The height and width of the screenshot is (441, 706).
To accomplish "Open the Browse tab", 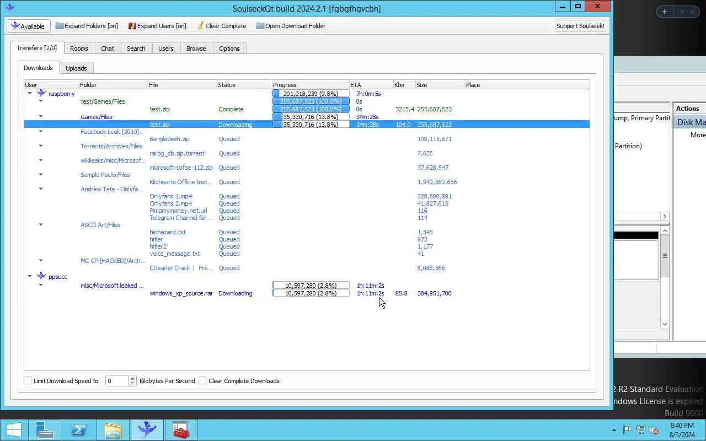I will coord(196,49).
